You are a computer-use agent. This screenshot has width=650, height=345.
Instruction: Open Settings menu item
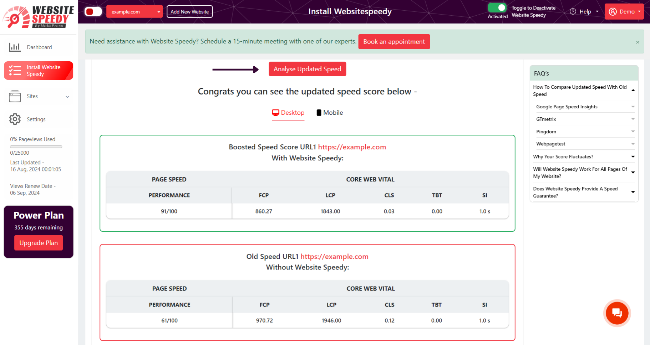click(39, 119)
